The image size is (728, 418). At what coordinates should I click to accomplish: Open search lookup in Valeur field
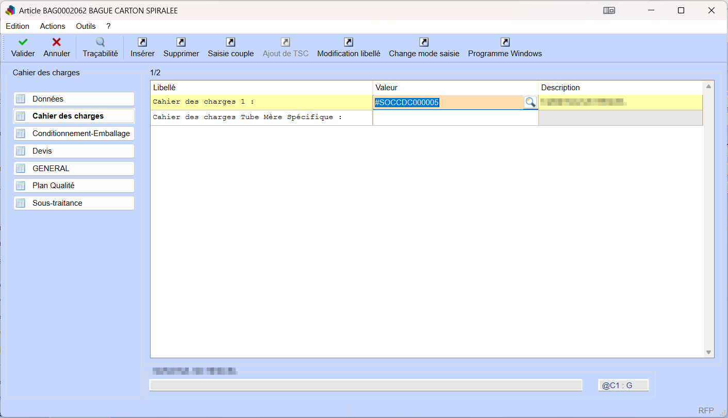pyautogui.click(x=530, y=102)
